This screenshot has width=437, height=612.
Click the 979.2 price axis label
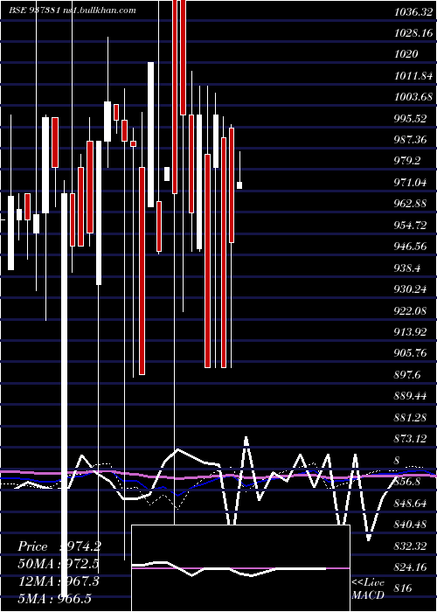click(x=407, y=161)
